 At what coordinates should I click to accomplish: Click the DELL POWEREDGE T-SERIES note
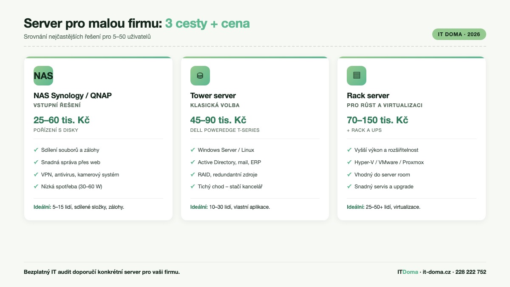pyautogui.click(x=225, y=131)
